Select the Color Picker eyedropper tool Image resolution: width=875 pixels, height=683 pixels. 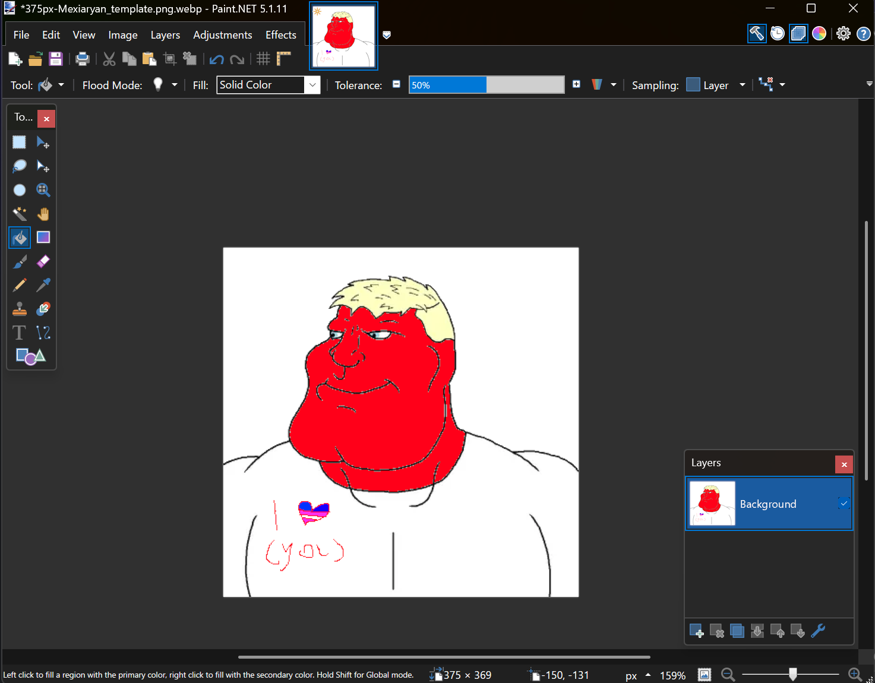43,285
